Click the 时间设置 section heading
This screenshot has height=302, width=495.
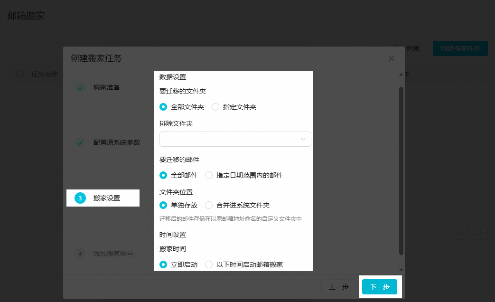pyautogui.click(x=173, y=235)
